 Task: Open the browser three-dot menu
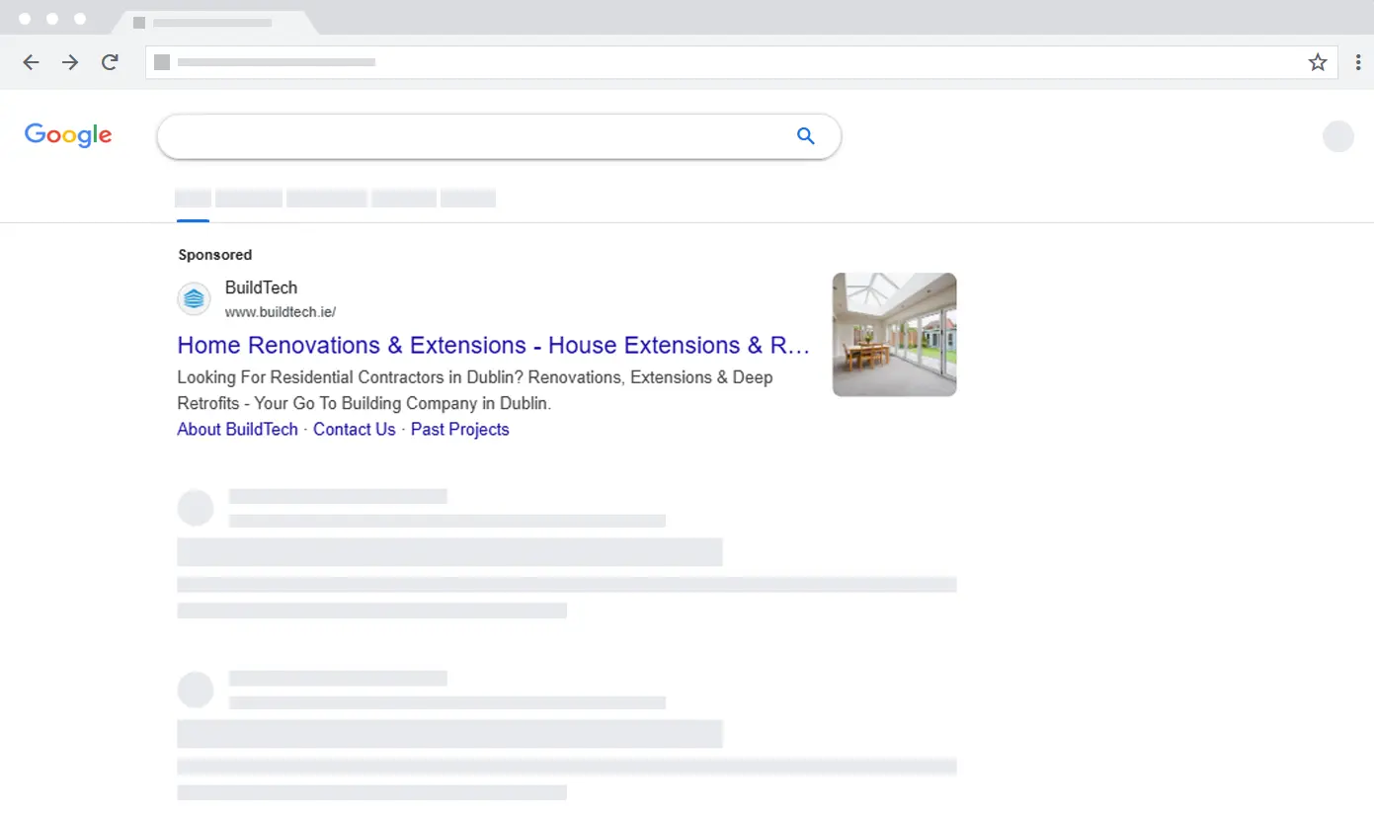tap(1358, 62)
